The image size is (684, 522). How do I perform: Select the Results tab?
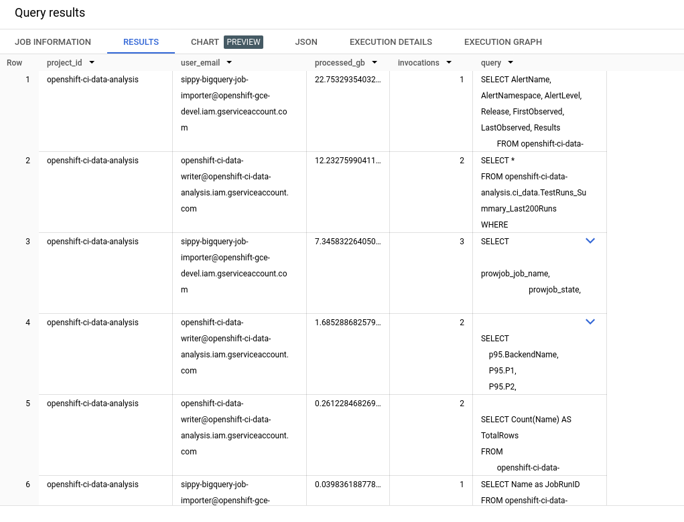[141, 42]
